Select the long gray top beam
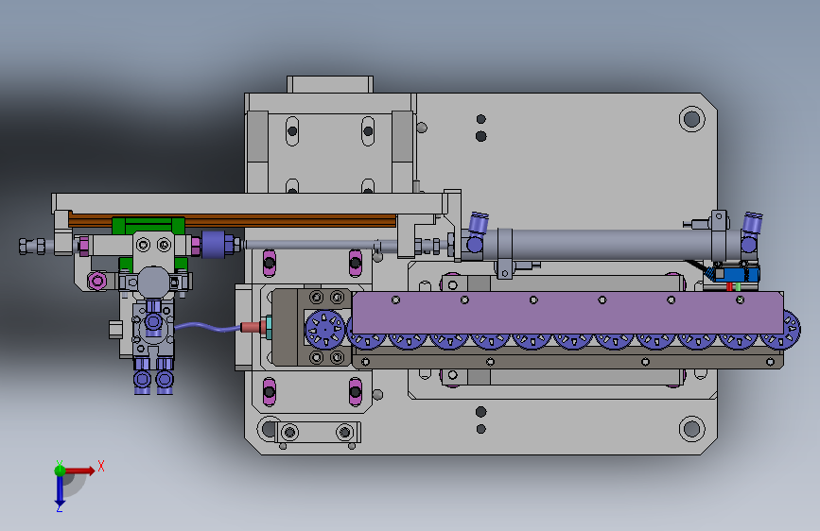This screenshot has width=820, height=531. (249, 203)
